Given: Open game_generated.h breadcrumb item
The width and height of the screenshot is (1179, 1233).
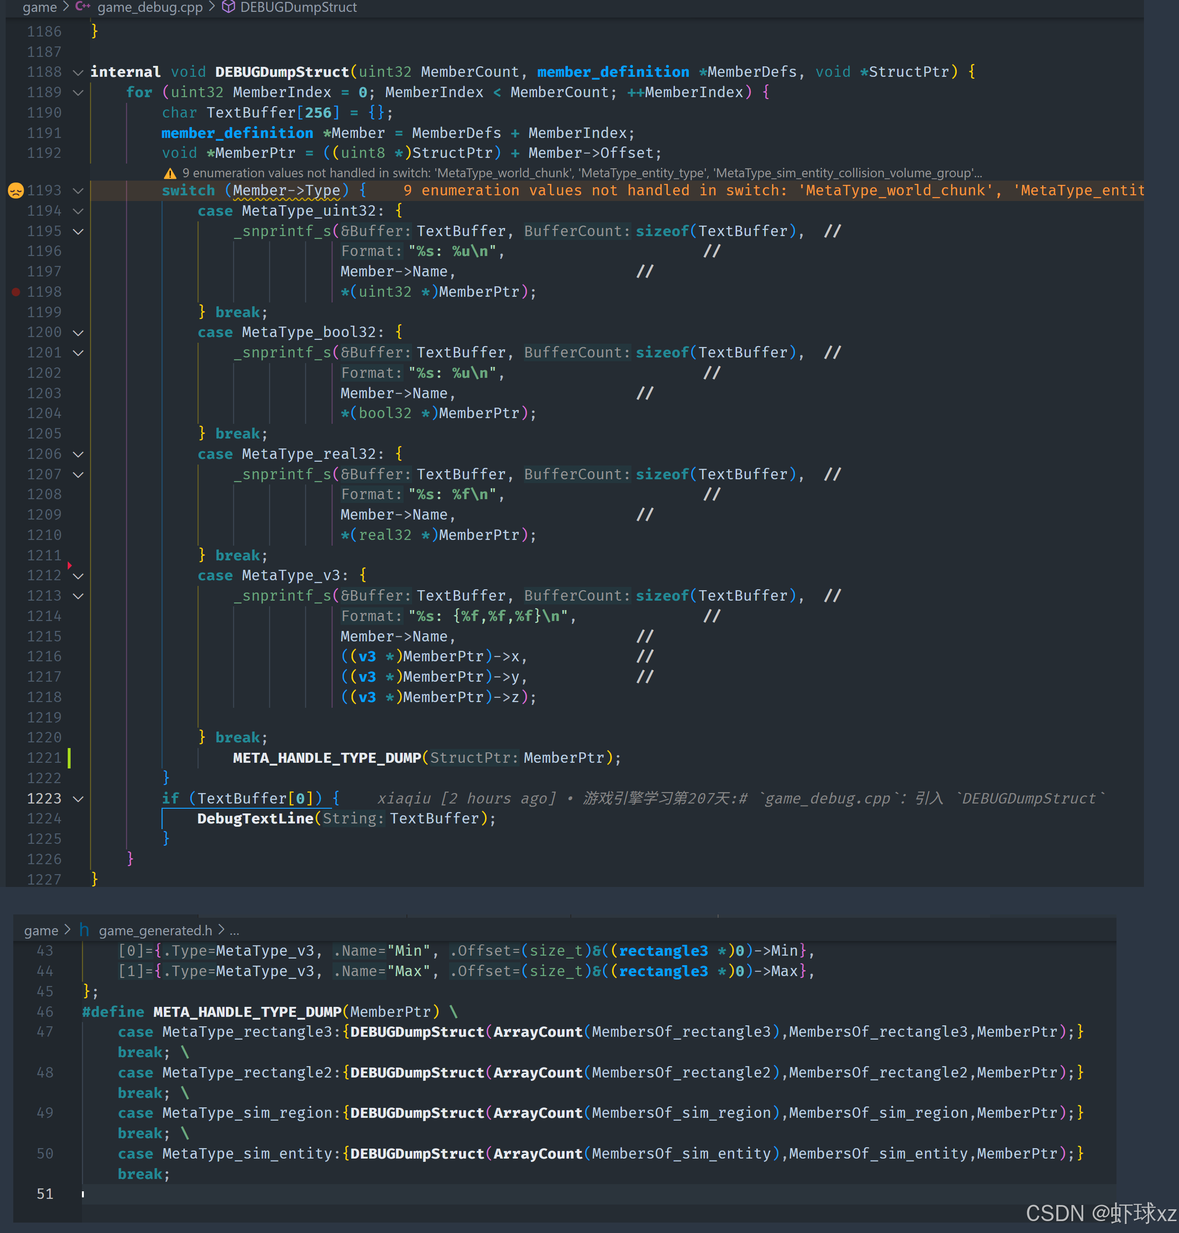Looking at the screenshot, I should click(x=155, y=931).
